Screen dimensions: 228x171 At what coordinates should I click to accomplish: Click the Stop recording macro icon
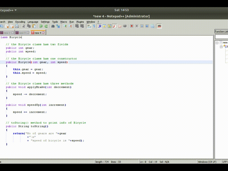(x=137, y=26)
